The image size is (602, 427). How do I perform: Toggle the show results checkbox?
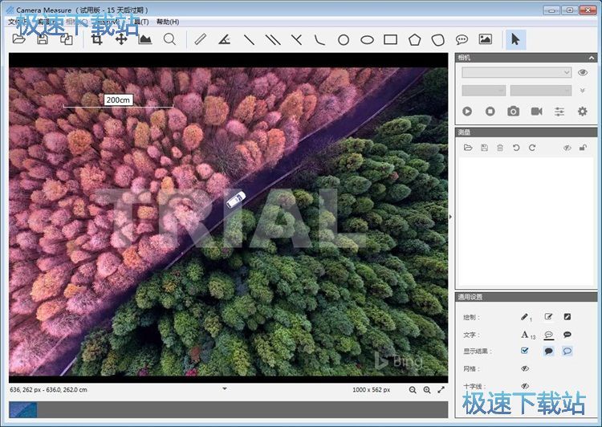click(x=525, y=351)
